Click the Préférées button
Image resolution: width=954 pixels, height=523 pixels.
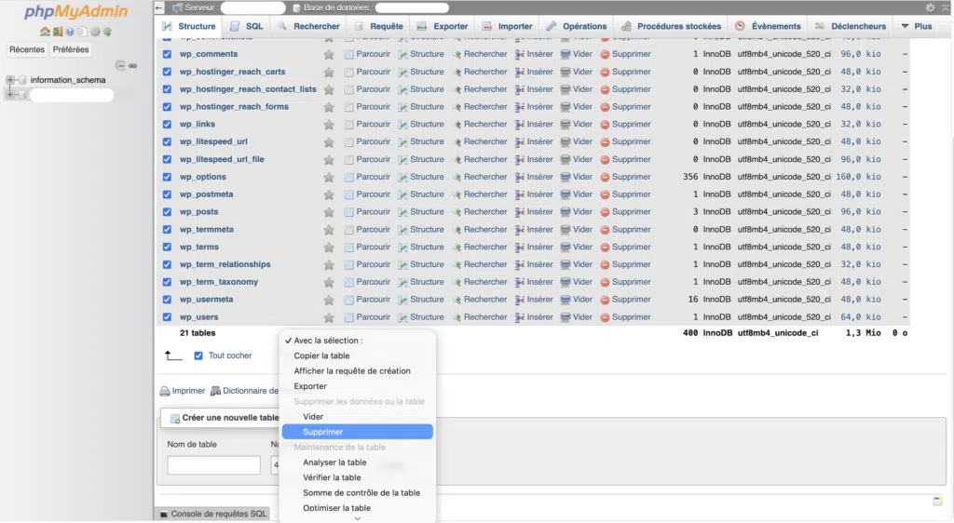coord(71,50)
